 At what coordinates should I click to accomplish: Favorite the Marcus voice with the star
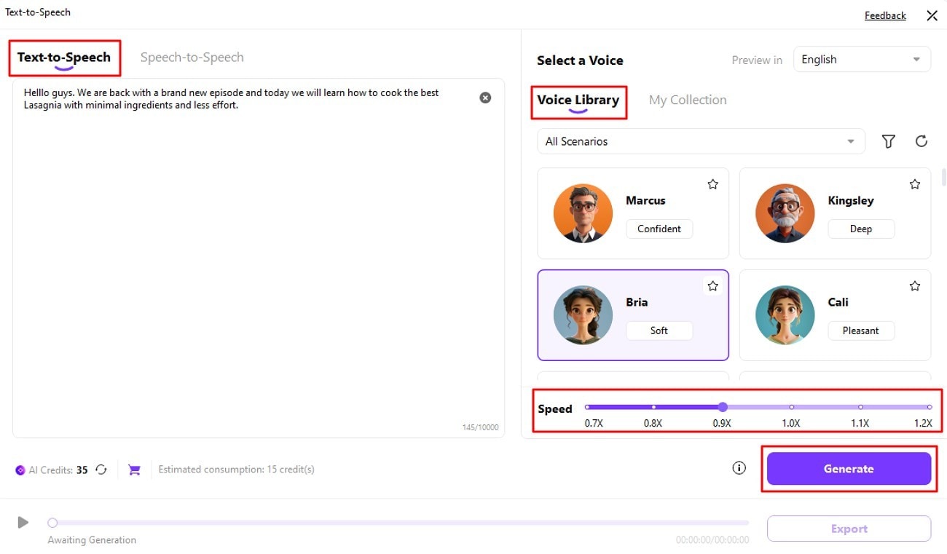[712, 184]
